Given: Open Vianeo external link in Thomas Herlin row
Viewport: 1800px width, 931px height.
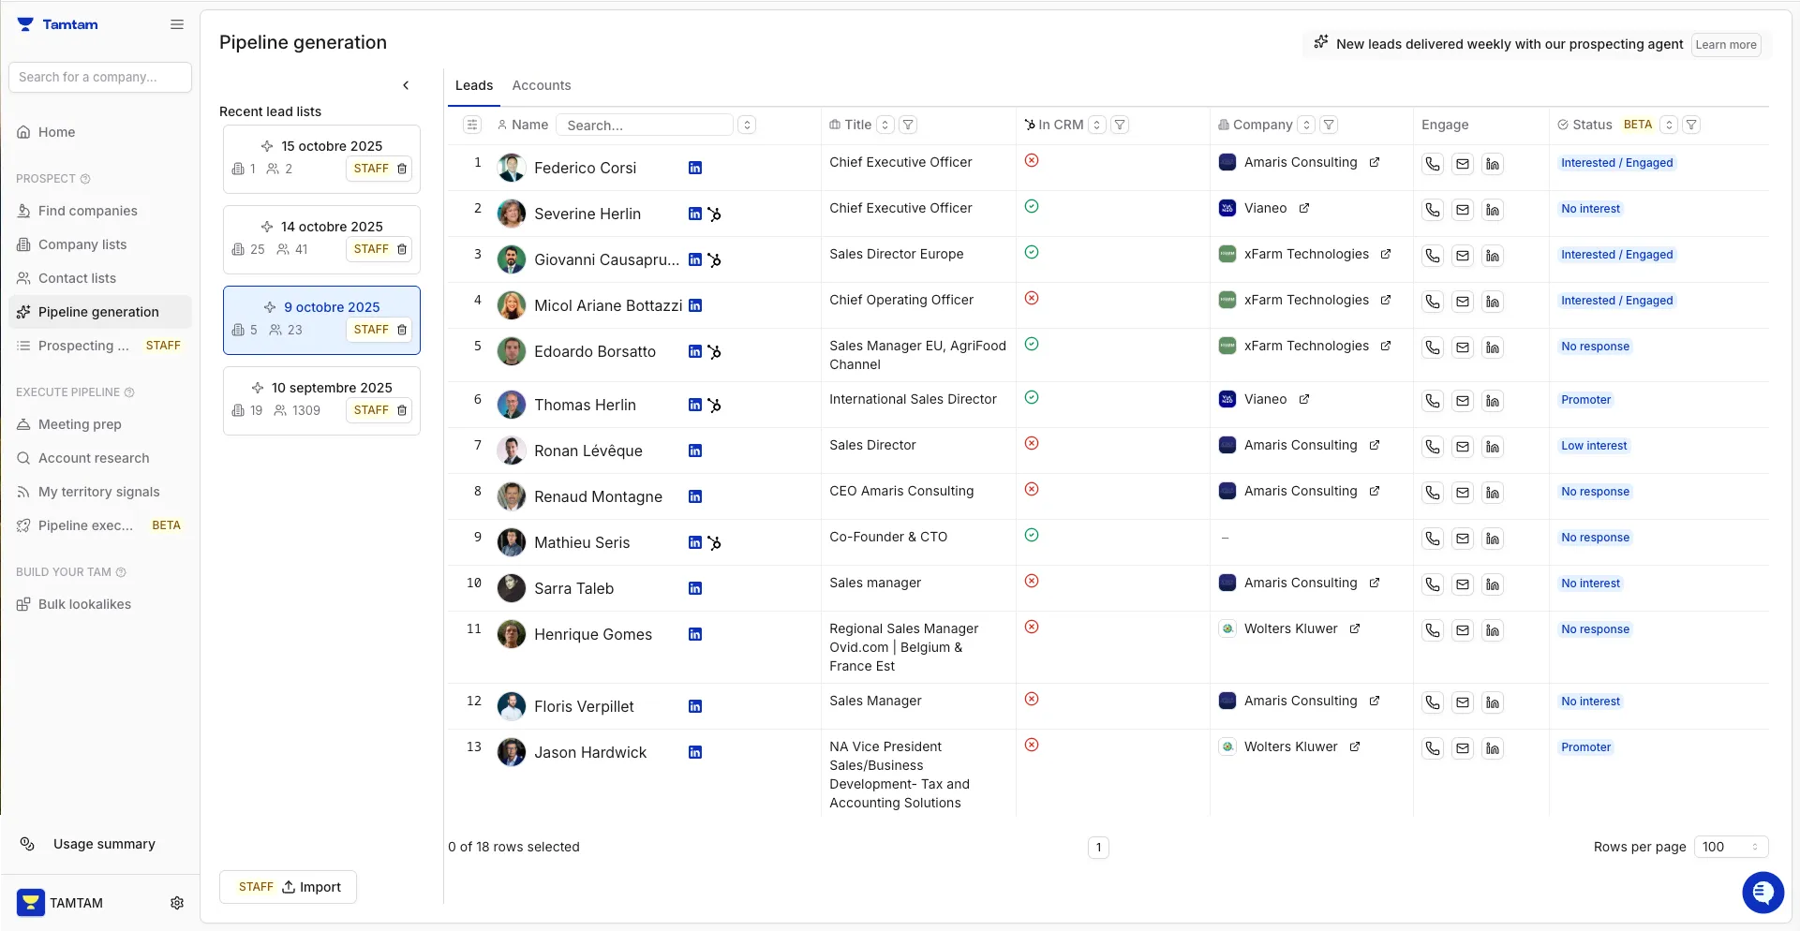Looking at the screenshot, I should (x=1304, y=399).
